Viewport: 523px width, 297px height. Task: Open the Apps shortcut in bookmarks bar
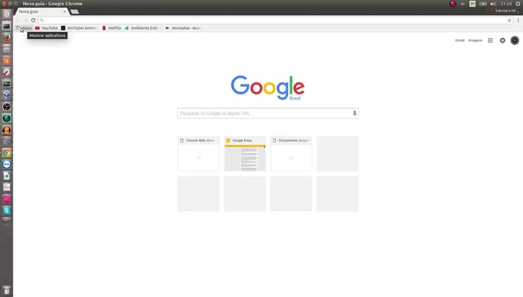pyautogui.click(x=24, y=28)
